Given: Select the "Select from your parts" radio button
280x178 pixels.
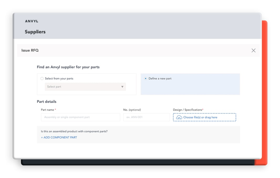Looking at the screenshot, I should pos(42,78).
